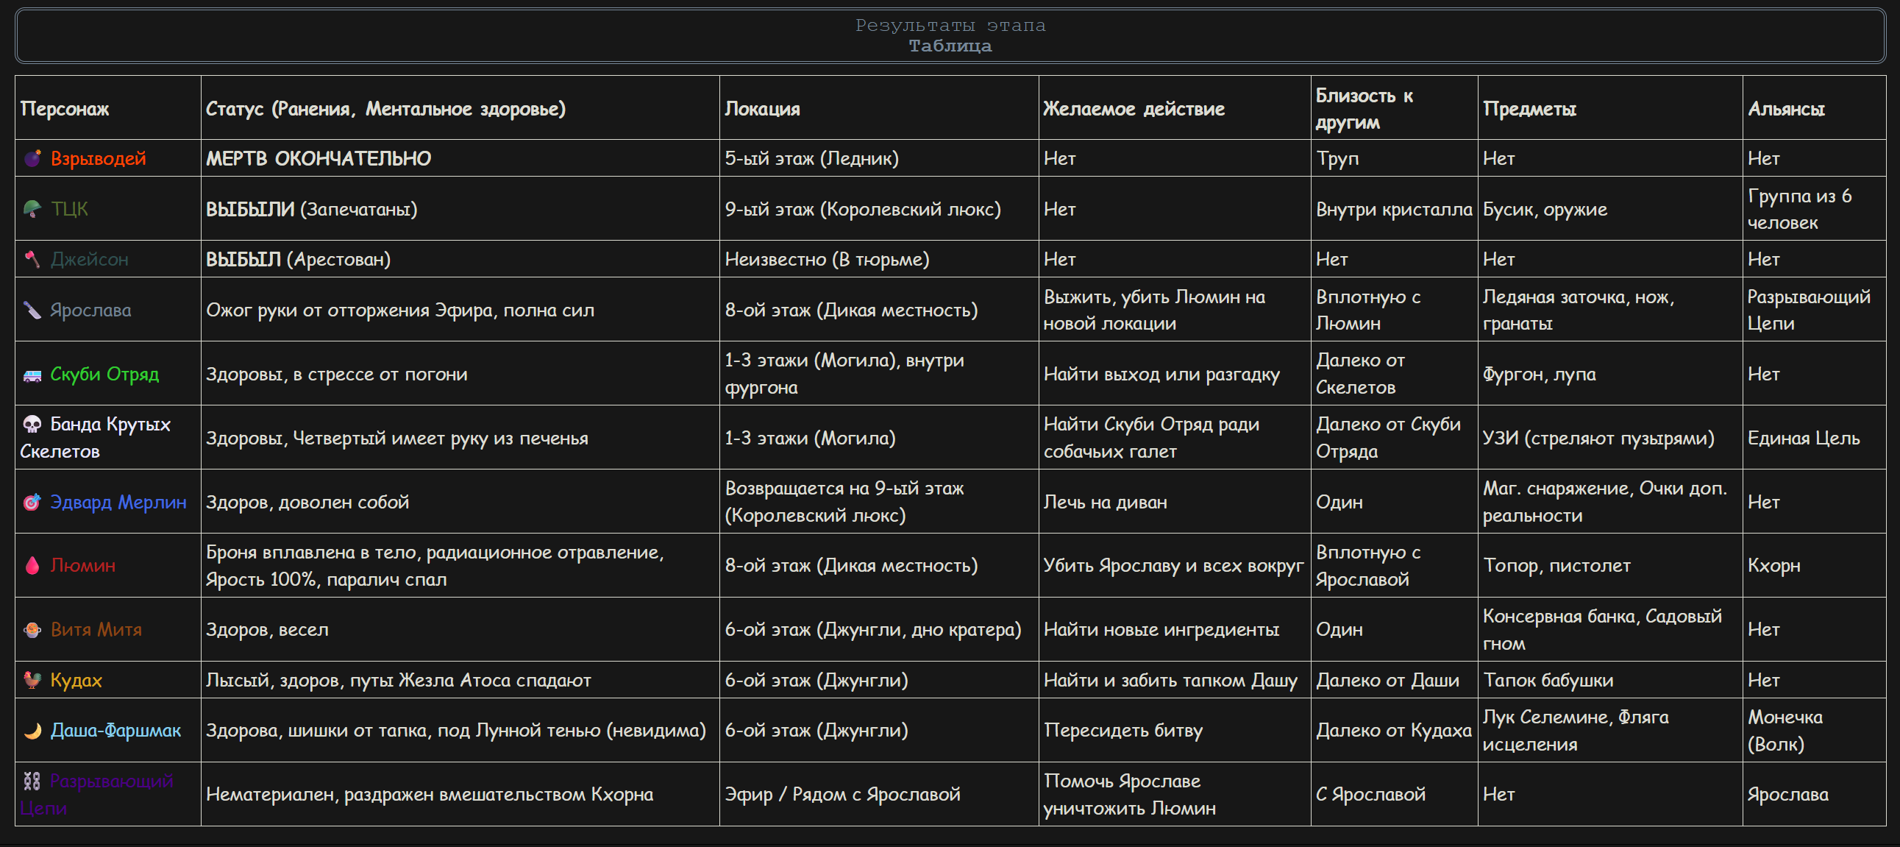This screenshot has width=1900, height=847.
Task: Click the Результаты этапа Таблица title box
Action: tap(950, 35)
